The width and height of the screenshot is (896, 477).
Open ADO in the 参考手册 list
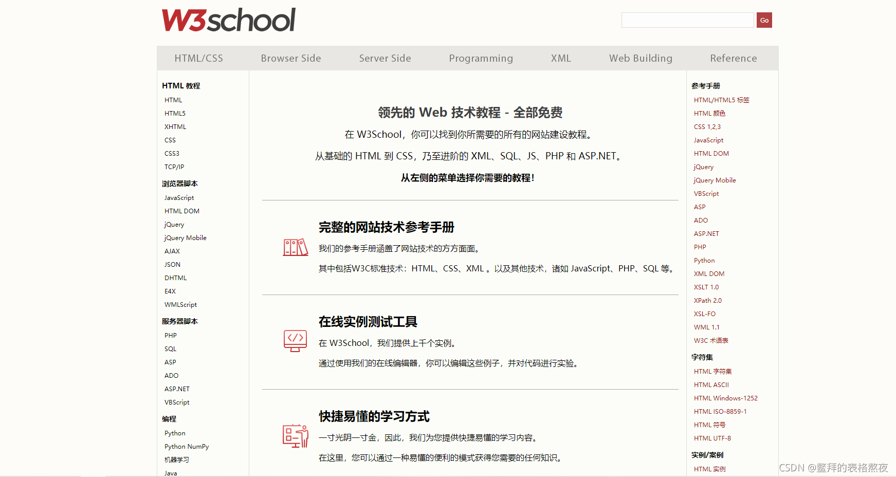(701, 221)
